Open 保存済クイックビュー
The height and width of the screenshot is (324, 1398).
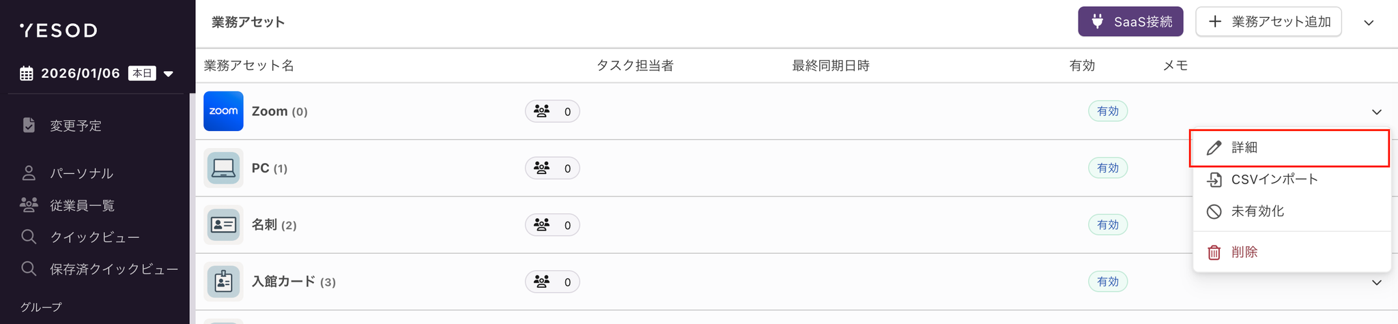coord(113,269)
